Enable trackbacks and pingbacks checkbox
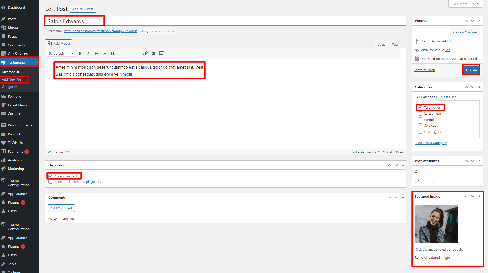This screenshot has width=488, height=273. coord(50,182)
